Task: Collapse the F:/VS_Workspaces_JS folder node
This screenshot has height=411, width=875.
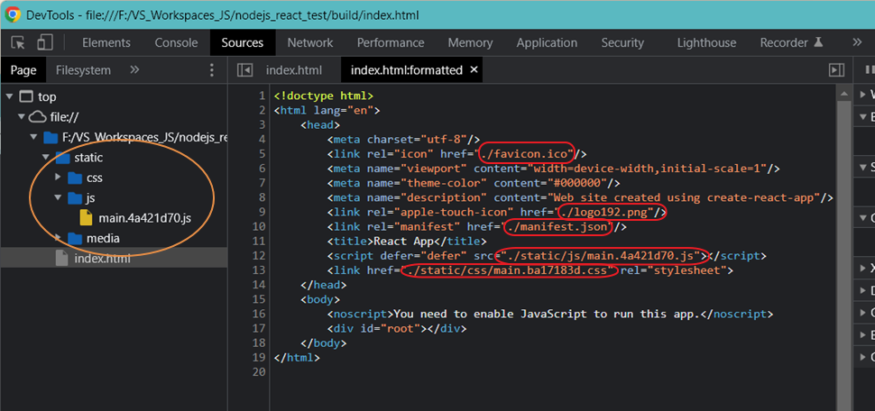Action: (x=33, y=137)
